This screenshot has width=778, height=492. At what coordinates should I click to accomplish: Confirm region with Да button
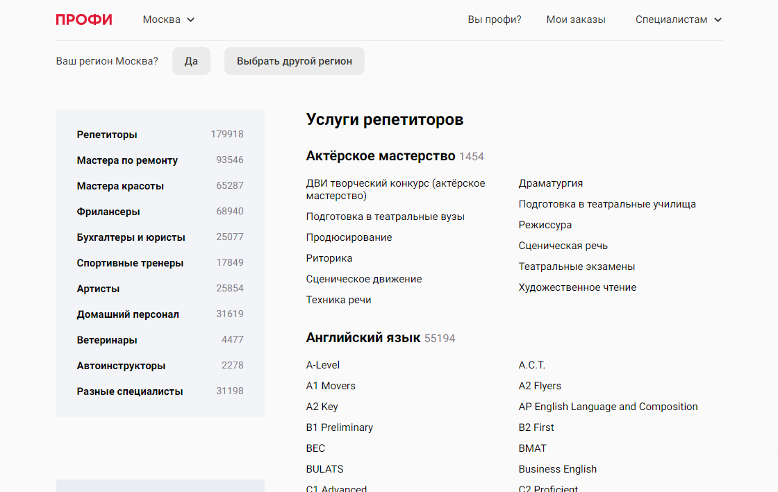coord(191,61)
